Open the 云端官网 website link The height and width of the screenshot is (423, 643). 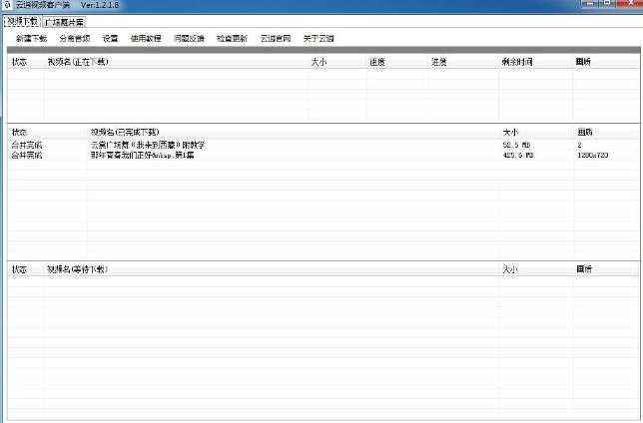pos(275,38)
